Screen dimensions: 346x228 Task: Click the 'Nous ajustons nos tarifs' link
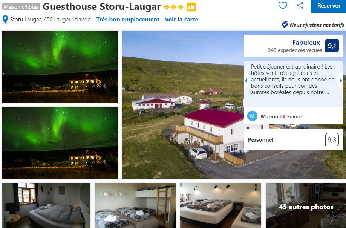(x=317, y=25)
